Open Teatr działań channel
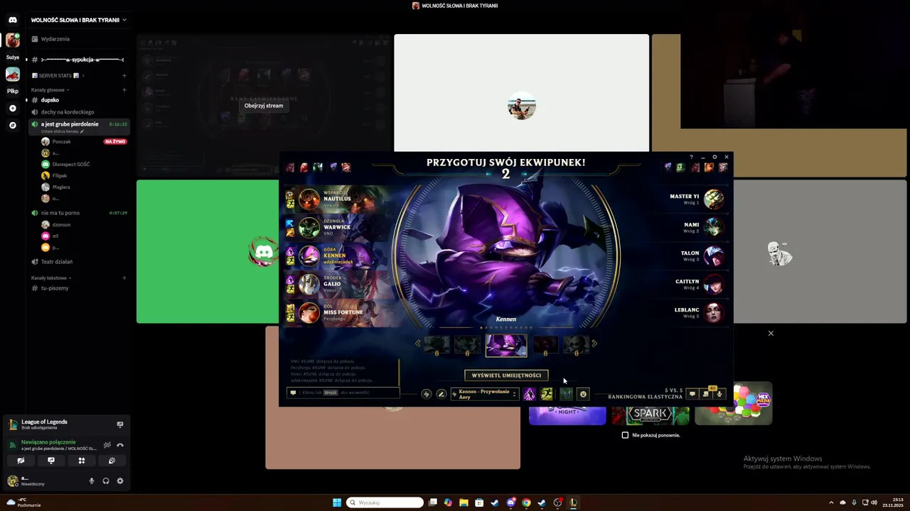The image size is (910, 511). point(79,262)
